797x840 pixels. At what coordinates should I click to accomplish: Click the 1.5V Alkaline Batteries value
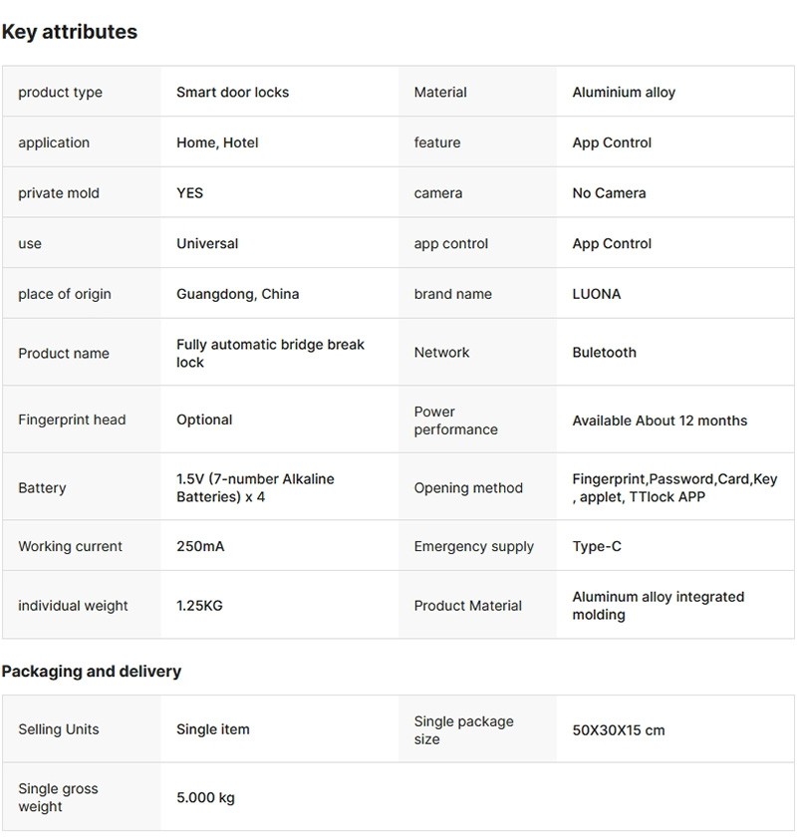pos(255,487)
